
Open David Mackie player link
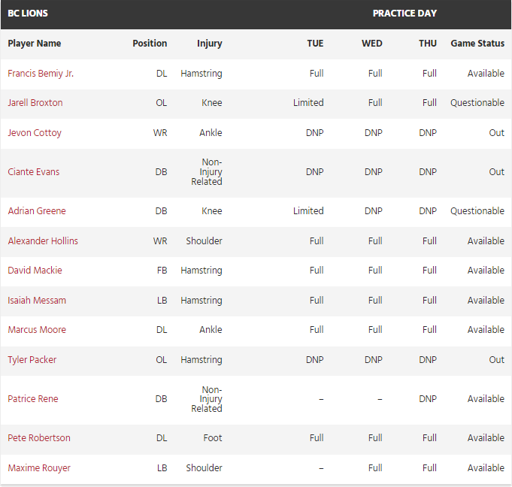(x=35, y=271)
